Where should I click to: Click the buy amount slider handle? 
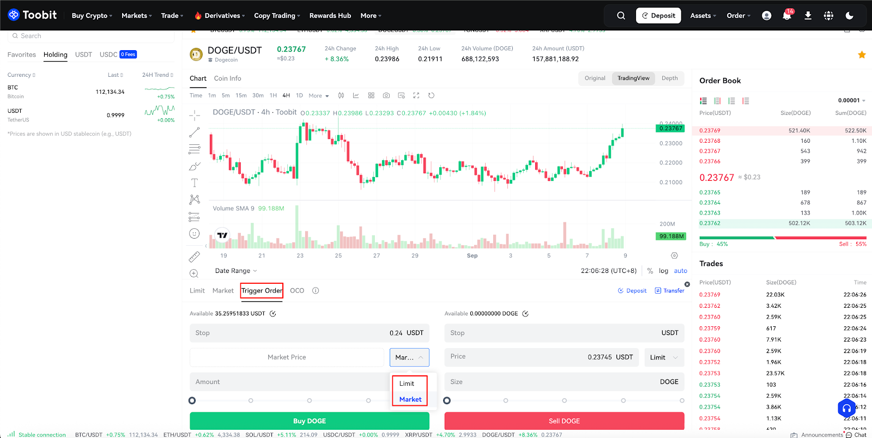pyautogui.click(x=192, y=400)
